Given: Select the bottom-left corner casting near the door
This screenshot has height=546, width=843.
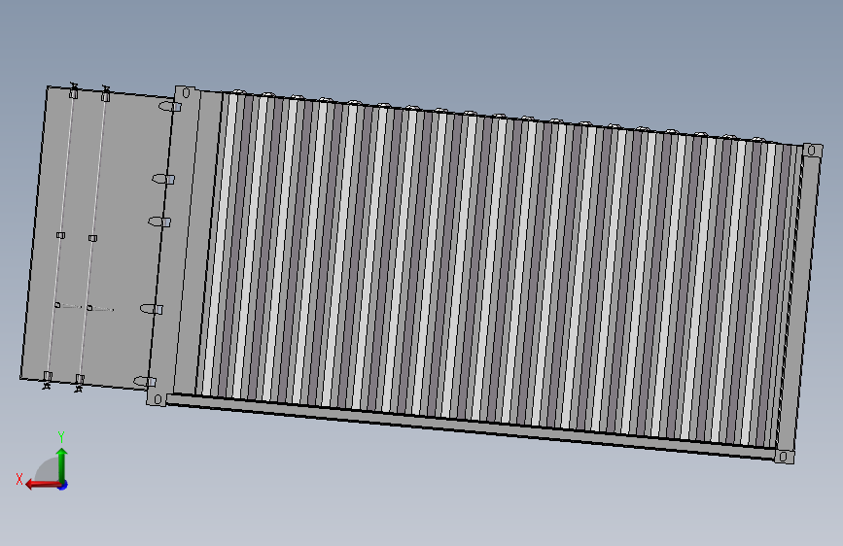Looking at the screenshot, I should [x=157, y=398].
